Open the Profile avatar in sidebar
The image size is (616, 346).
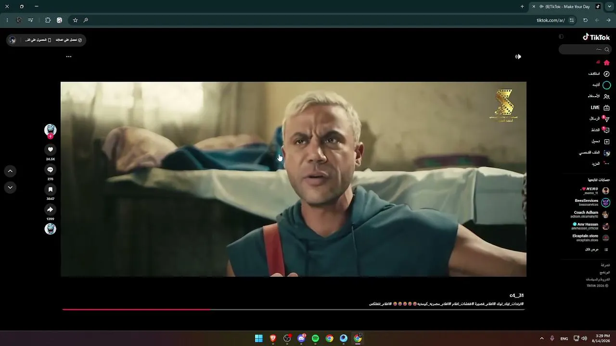(x=606, y=153)
